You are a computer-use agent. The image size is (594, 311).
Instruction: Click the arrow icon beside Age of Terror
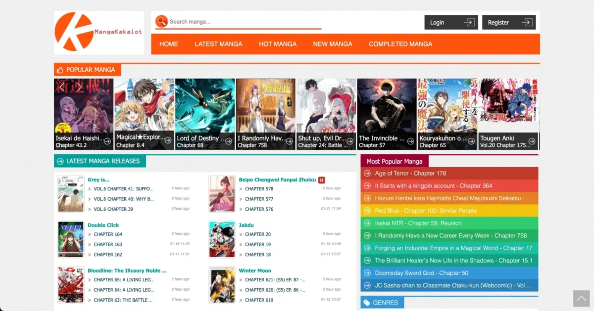point(367,174)
